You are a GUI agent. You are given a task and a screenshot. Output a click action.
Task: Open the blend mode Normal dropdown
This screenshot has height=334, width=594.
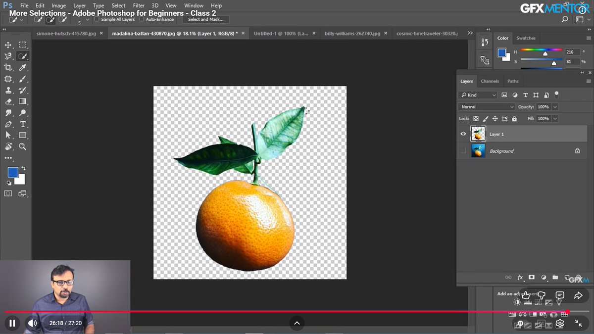point(487,107)
